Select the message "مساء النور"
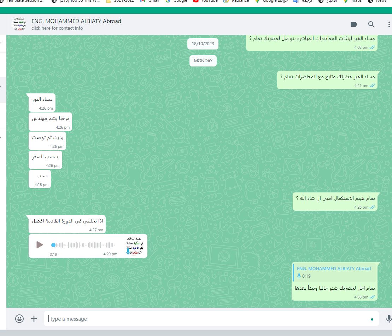The image size is (392, 336). coord(42,103)
